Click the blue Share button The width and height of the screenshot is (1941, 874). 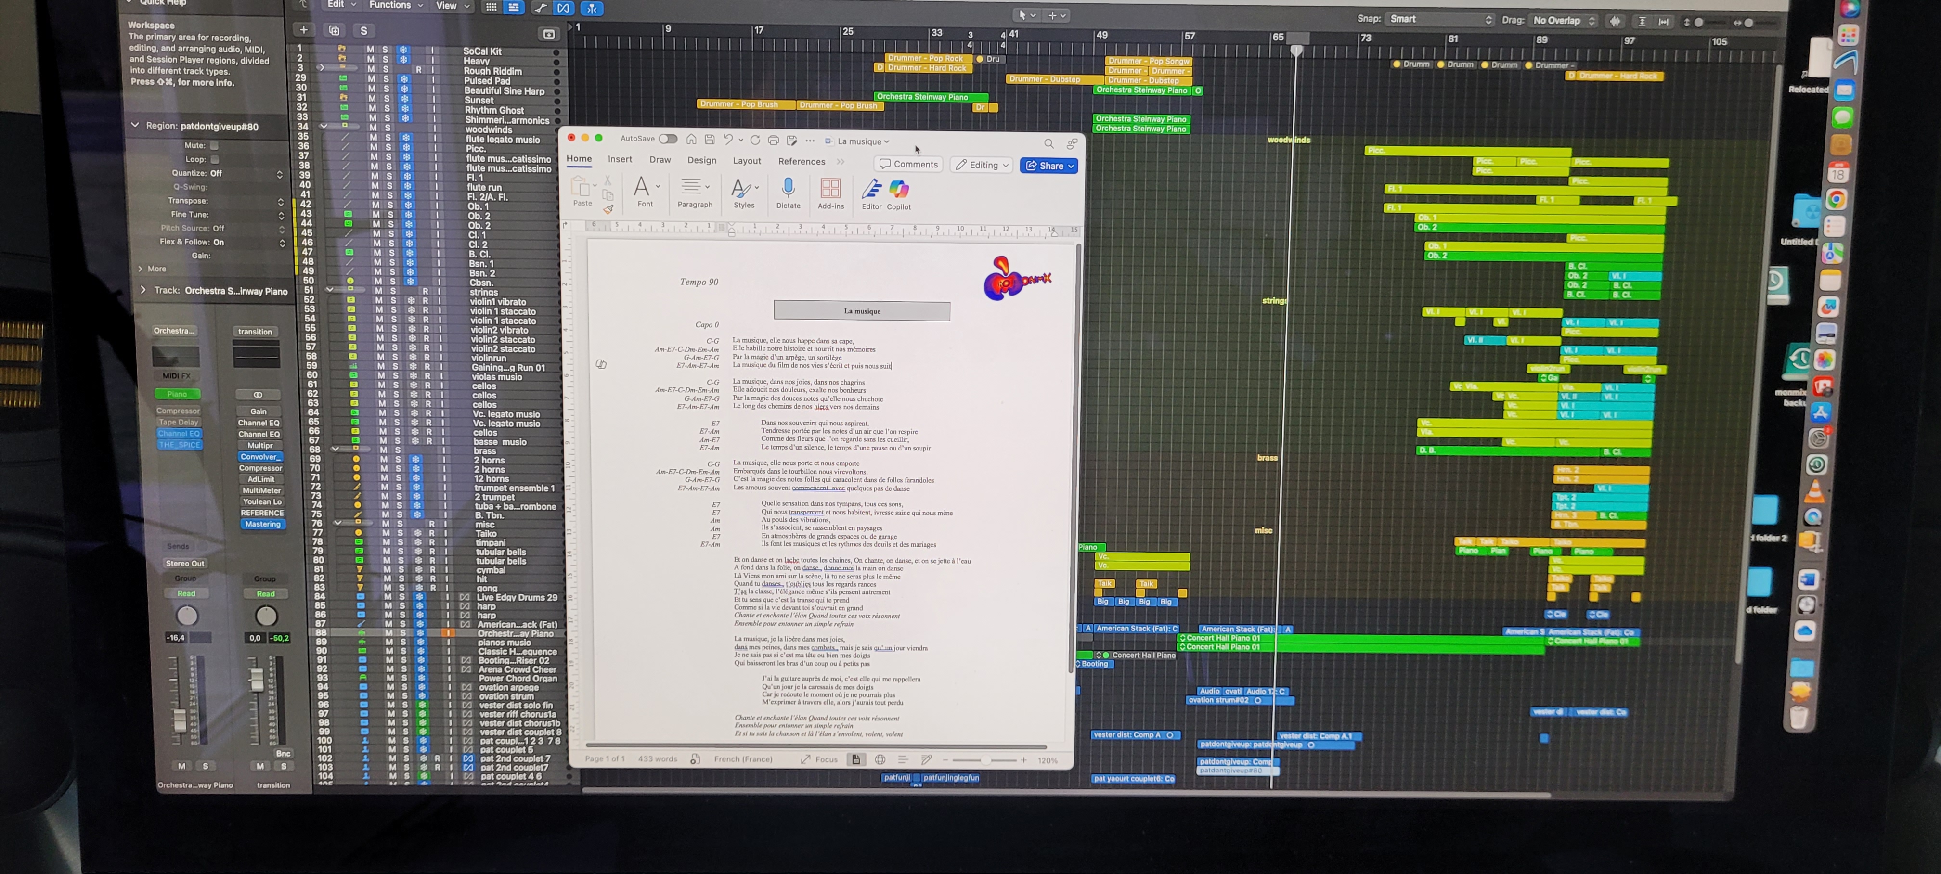point(1049,166)
